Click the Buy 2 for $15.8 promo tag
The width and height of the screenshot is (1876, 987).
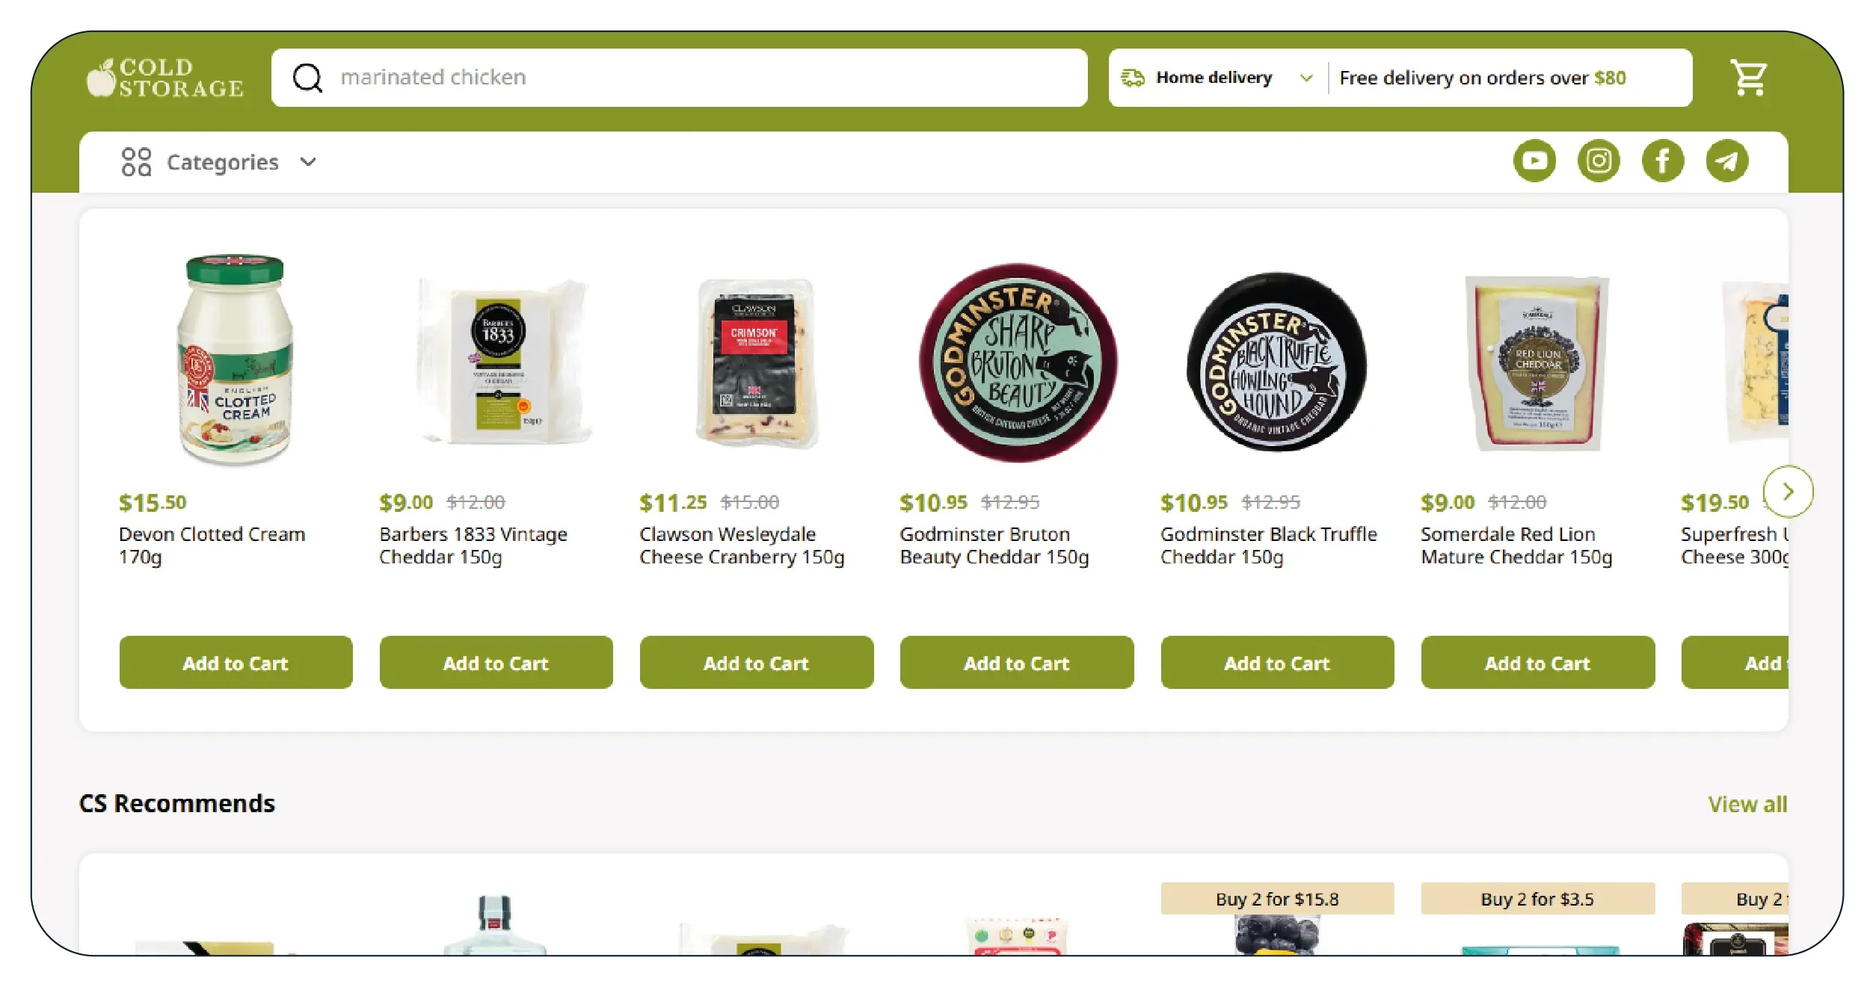click(1277, 899)
